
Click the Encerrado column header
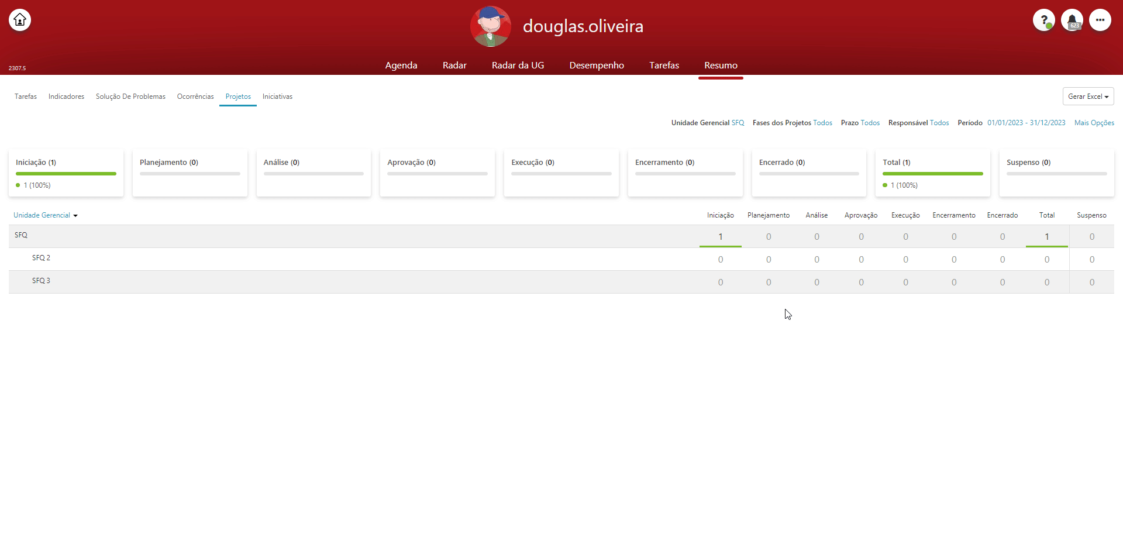pos(1003,215)
